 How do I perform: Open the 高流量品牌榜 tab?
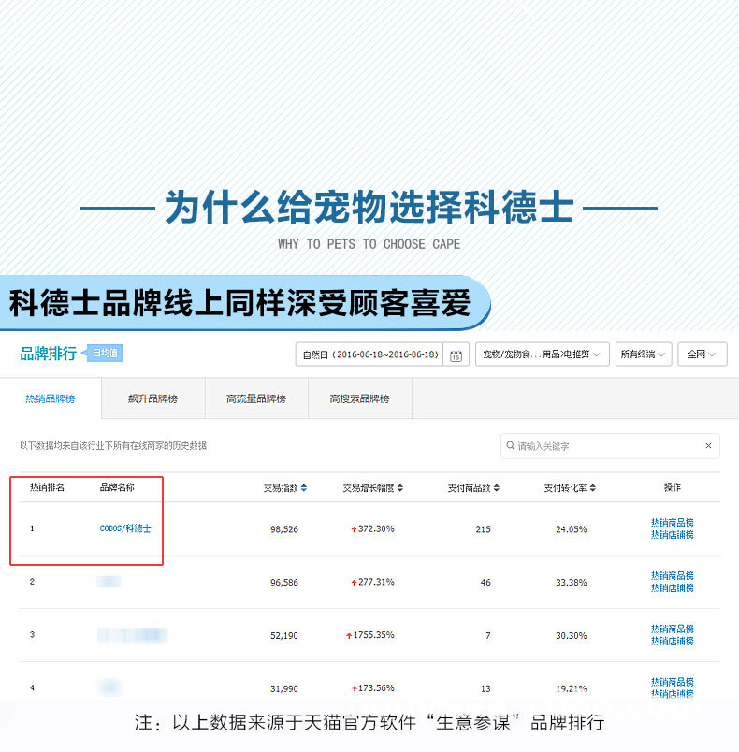[x=256, y=398]
